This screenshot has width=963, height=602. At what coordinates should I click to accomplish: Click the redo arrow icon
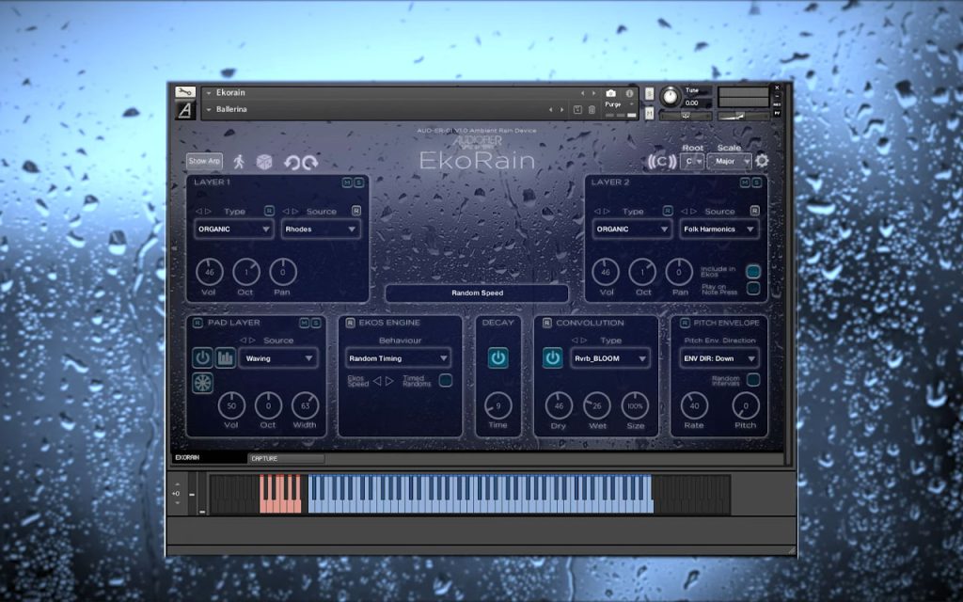(x=310, y=162)
